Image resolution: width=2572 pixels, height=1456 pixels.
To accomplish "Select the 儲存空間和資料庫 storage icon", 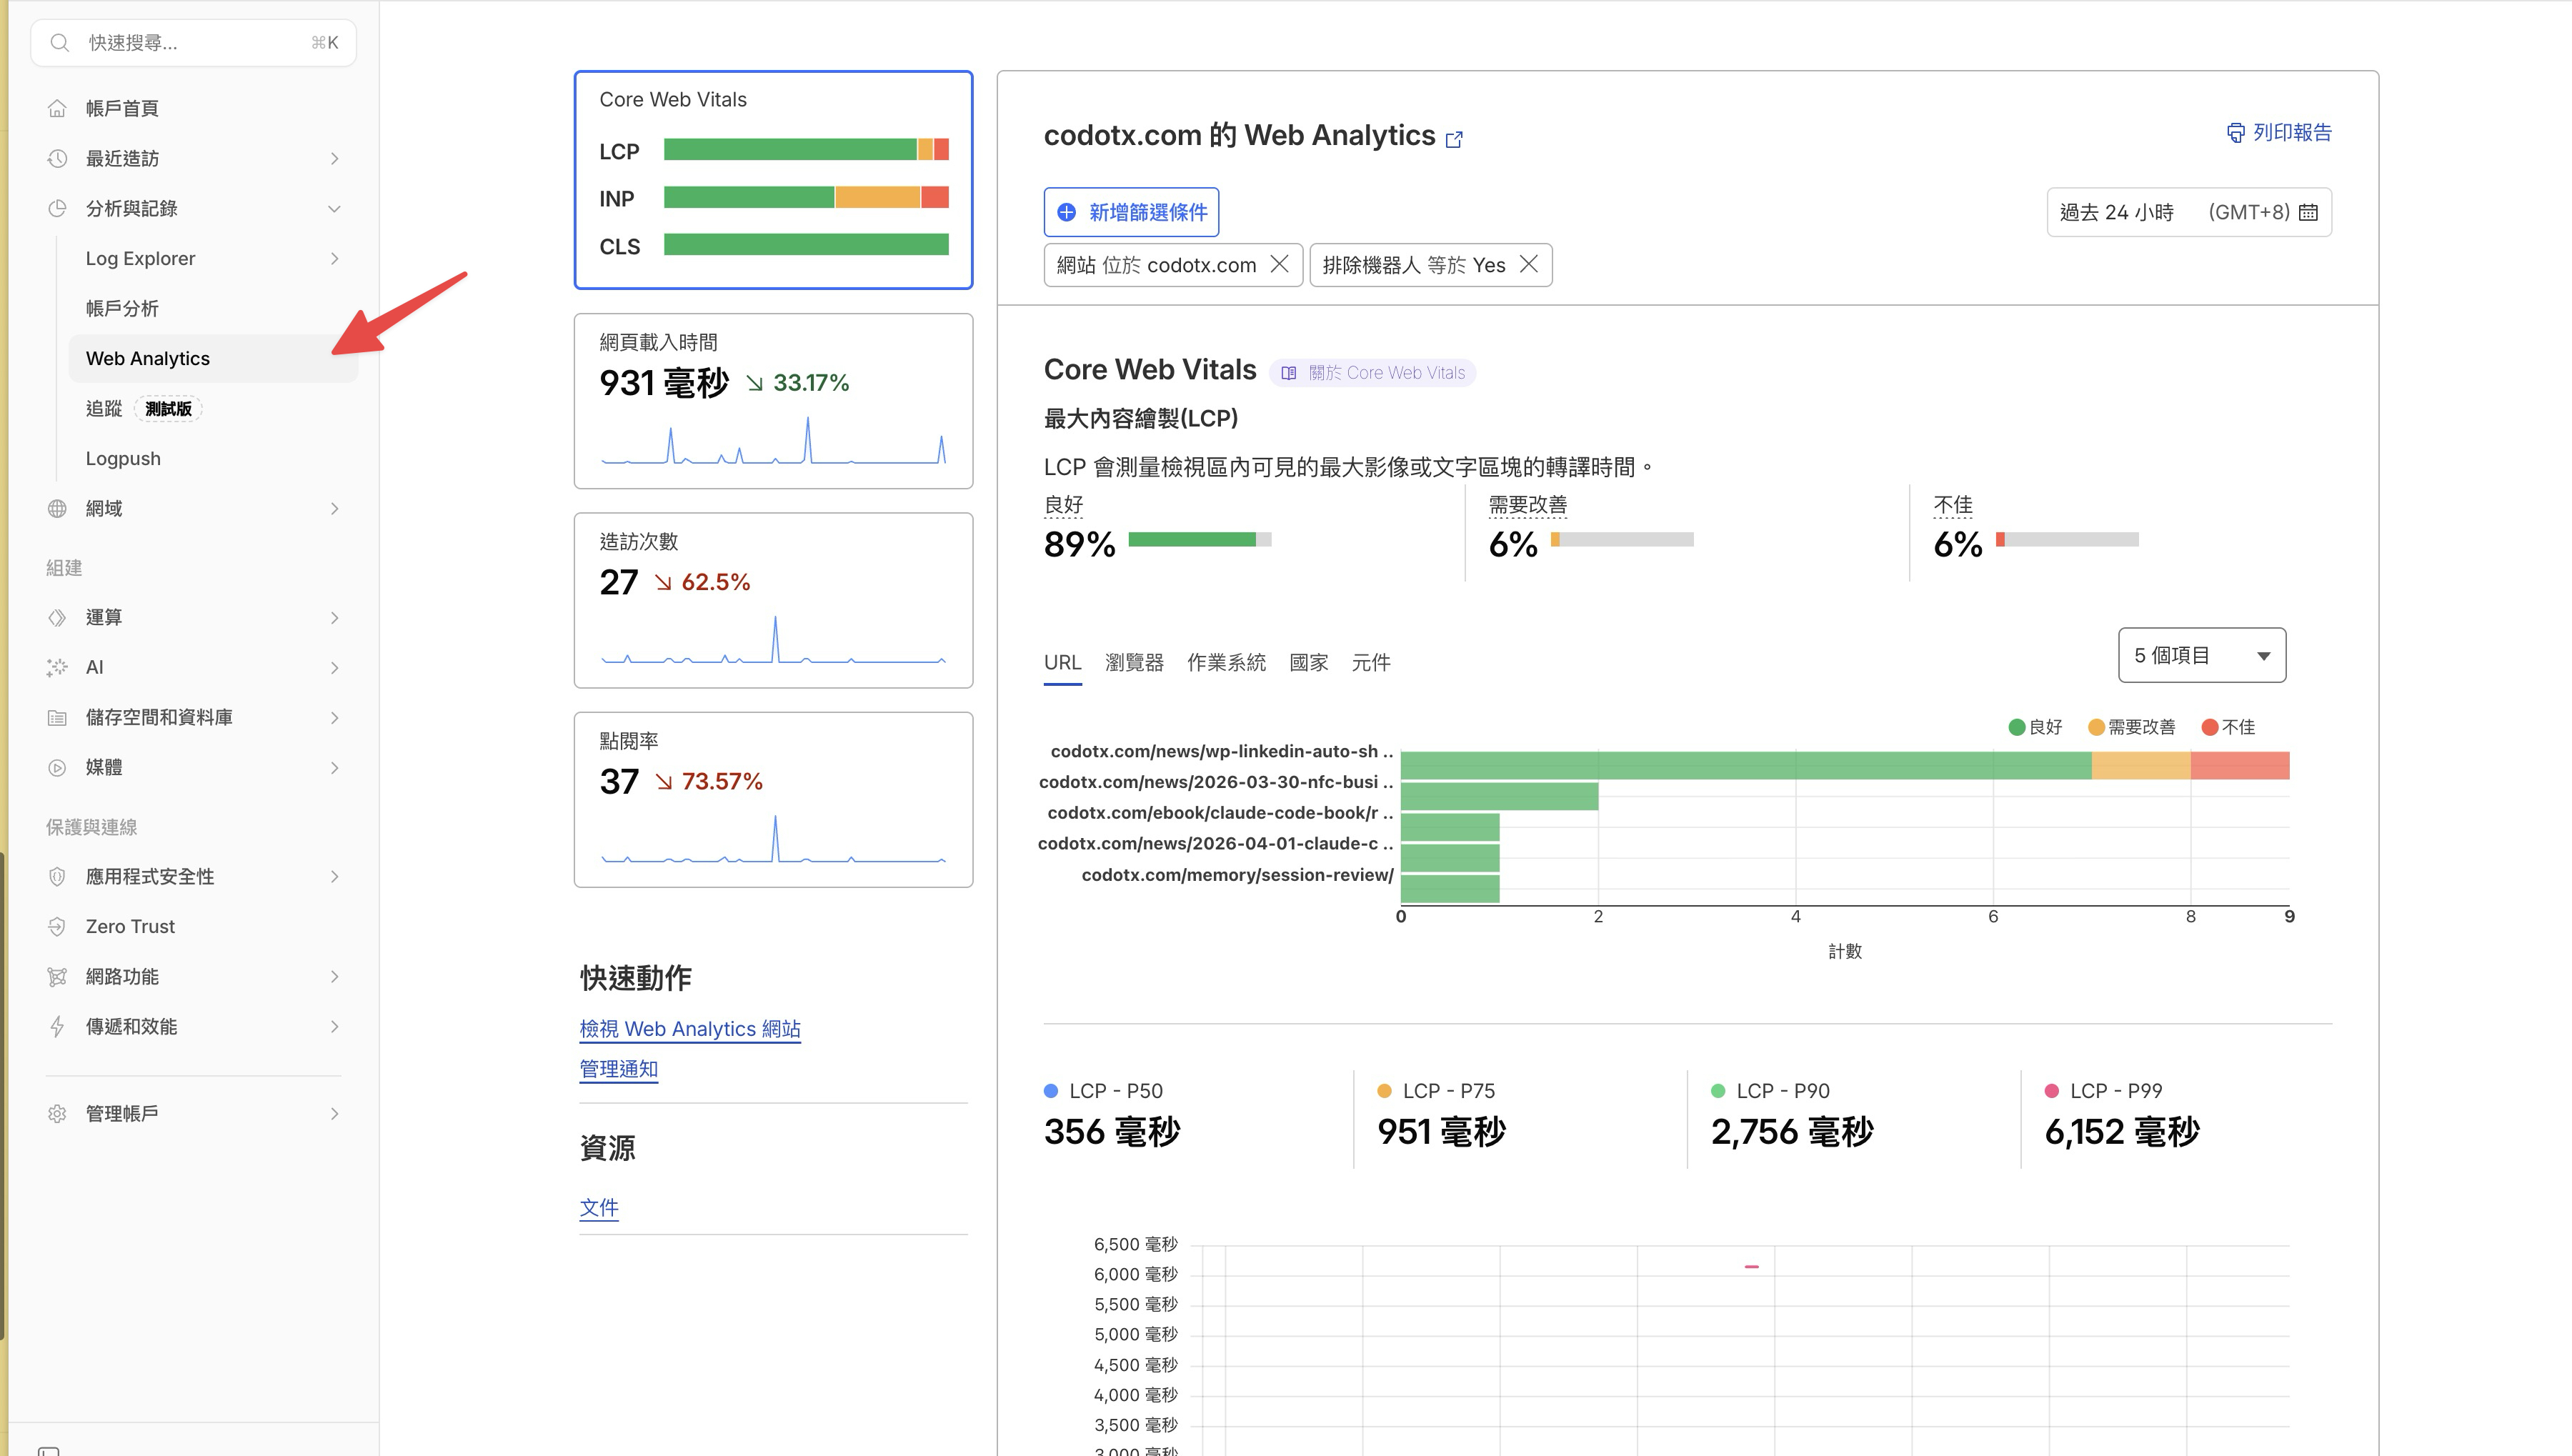I will coord(58,717).
